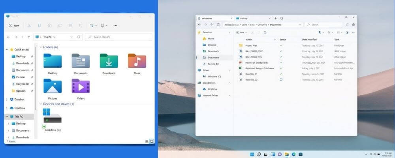Launch Microsoft Edge from the taskbar

click(293, 154)
